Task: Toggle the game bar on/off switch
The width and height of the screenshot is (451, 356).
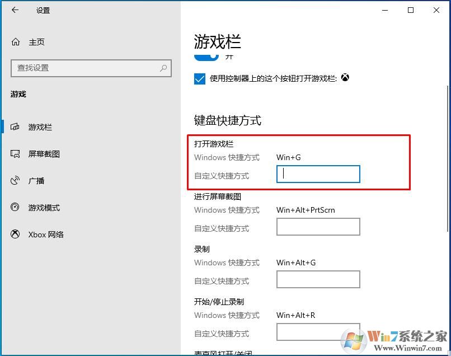Action: [206, 57]
